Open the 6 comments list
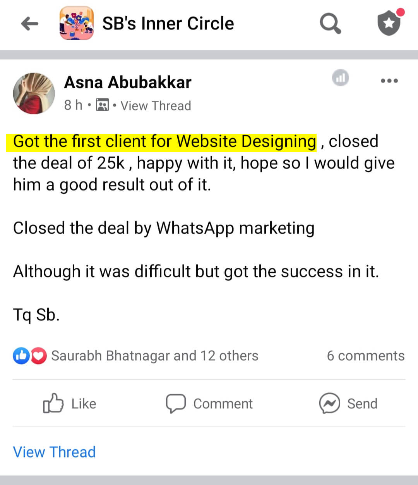418x485 pixels. point(366,355)
